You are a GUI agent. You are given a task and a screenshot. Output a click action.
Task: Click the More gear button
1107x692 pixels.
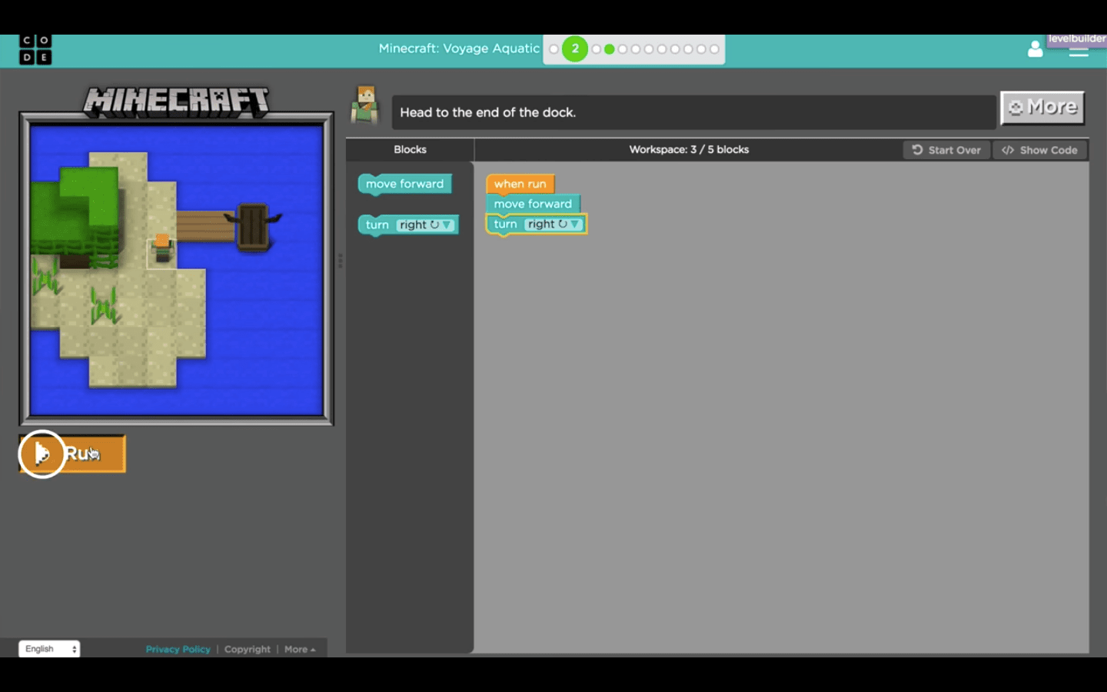pyautogui.click(x=1042, y=108)
